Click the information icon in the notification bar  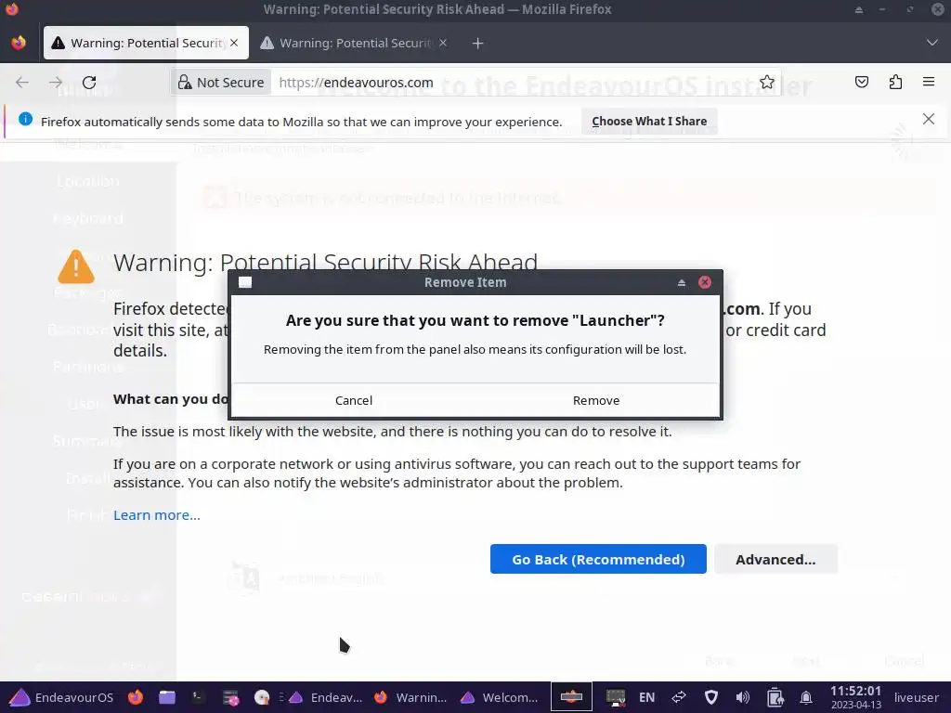pos(25,119)
